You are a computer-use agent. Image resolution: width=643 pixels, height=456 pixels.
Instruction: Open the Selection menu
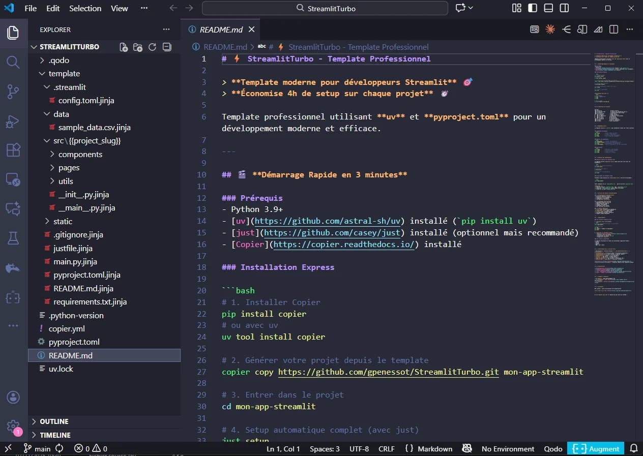pos(85,8)
